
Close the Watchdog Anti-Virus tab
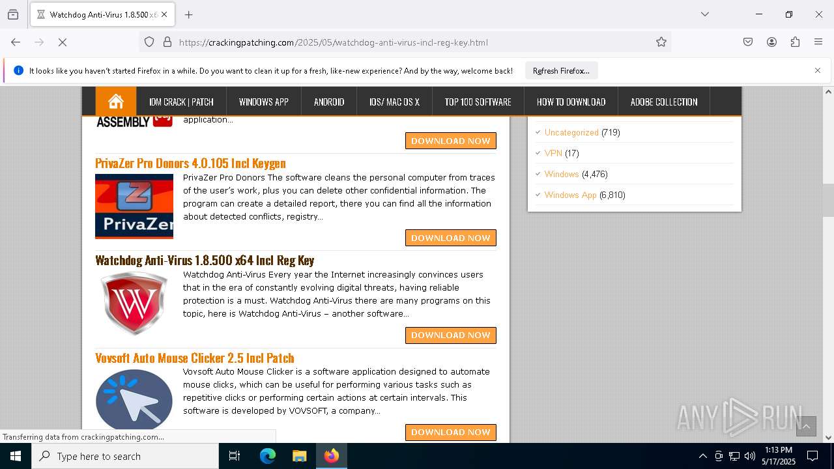click(x=164, y=14)
